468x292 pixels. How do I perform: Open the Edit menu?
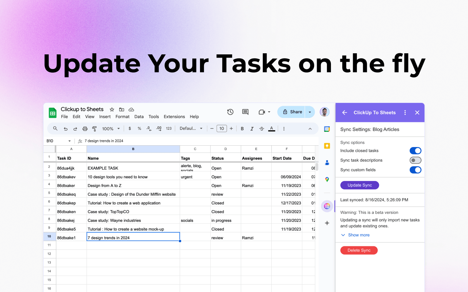point(76,117)
